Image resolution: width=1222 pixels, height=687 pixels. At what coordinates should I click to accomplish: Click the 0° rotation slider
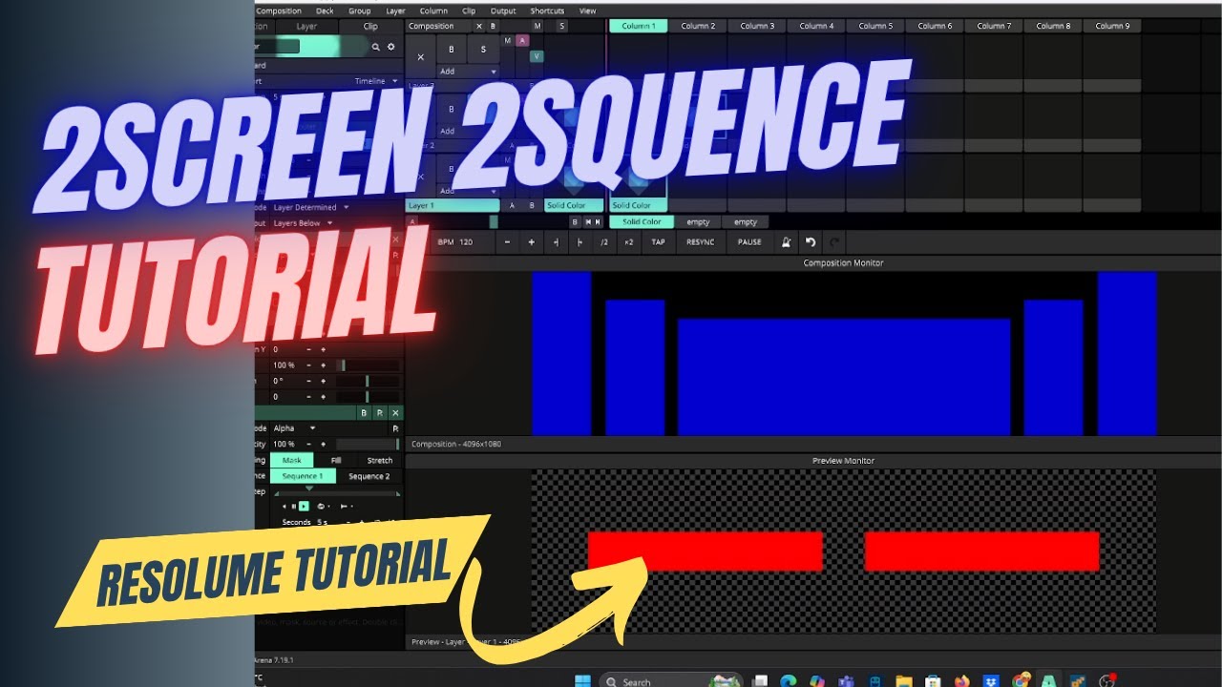pos(368,381)
